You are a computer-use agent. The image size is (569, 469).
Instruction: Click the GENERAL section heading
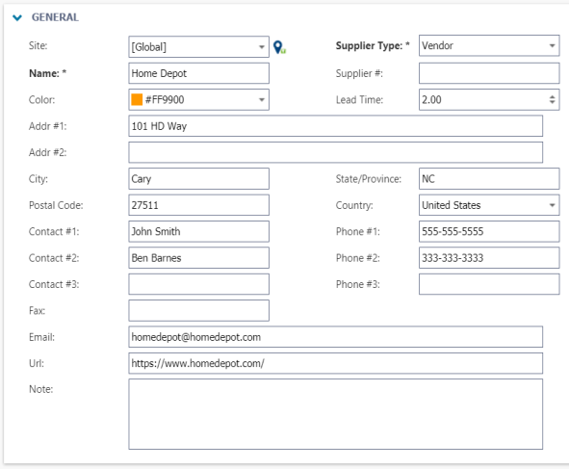coord(55,17)
